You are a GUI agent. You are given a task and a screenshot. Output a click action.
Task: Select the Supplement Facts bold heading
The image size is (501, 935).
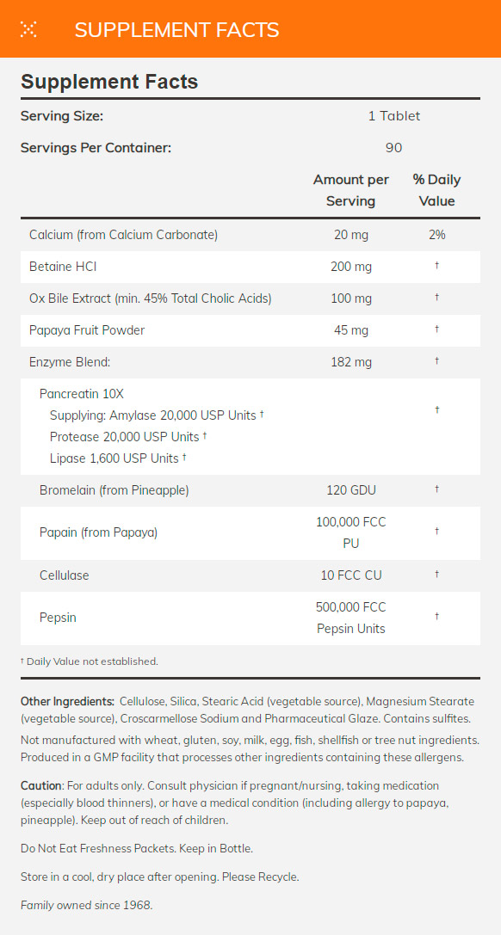[109, 81]
